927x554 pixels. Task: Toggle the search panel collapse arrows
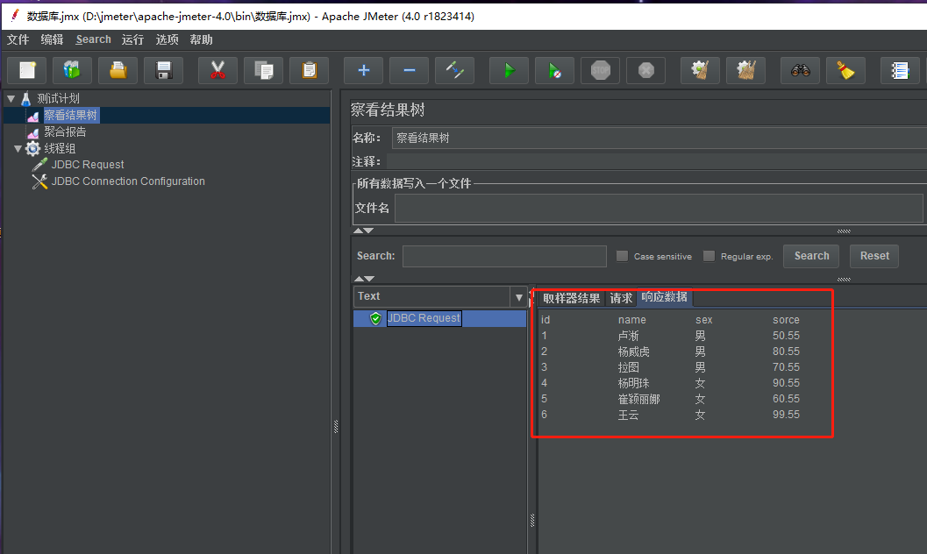[364, 278]
